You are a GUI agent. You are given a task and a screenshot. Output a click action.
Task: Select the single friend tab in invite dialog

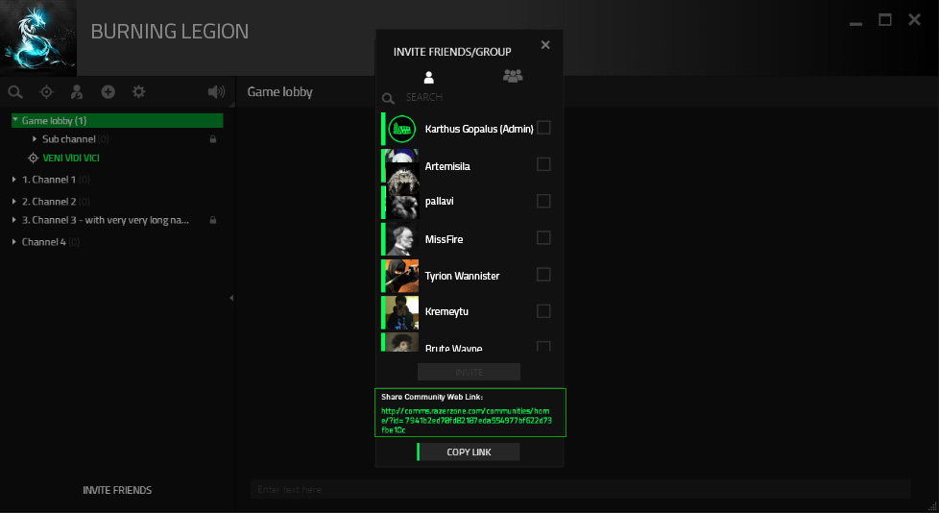coord(429,78)
